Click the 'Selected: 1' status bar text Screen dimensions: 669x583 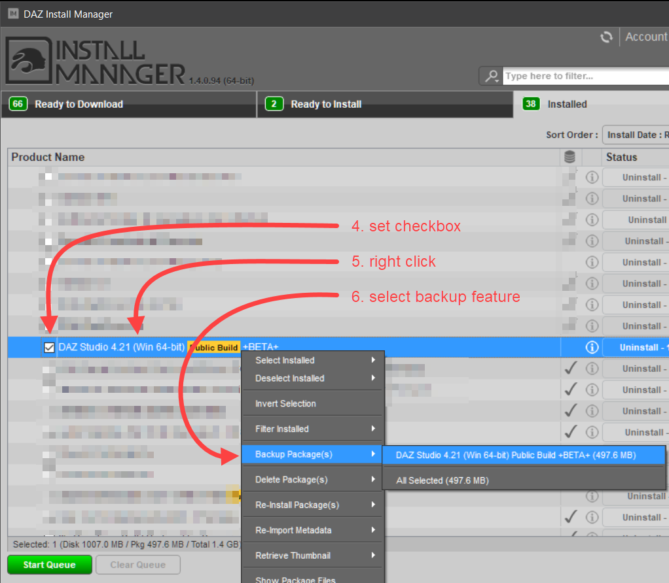[127, 544]
